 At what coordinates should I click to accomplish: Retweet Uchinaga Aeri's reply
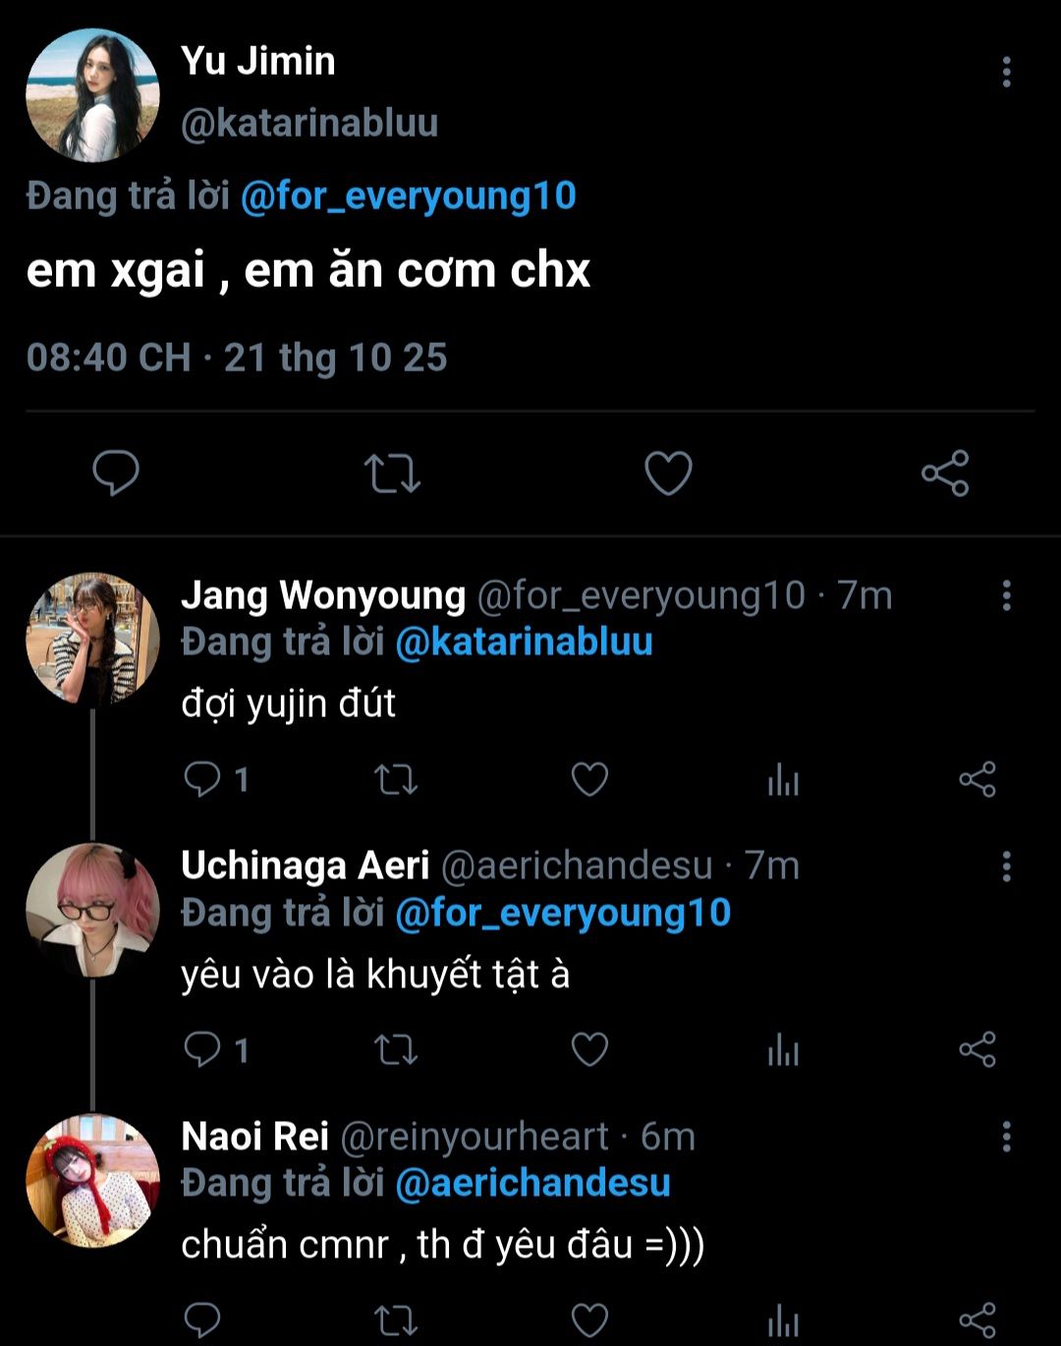396,1050
